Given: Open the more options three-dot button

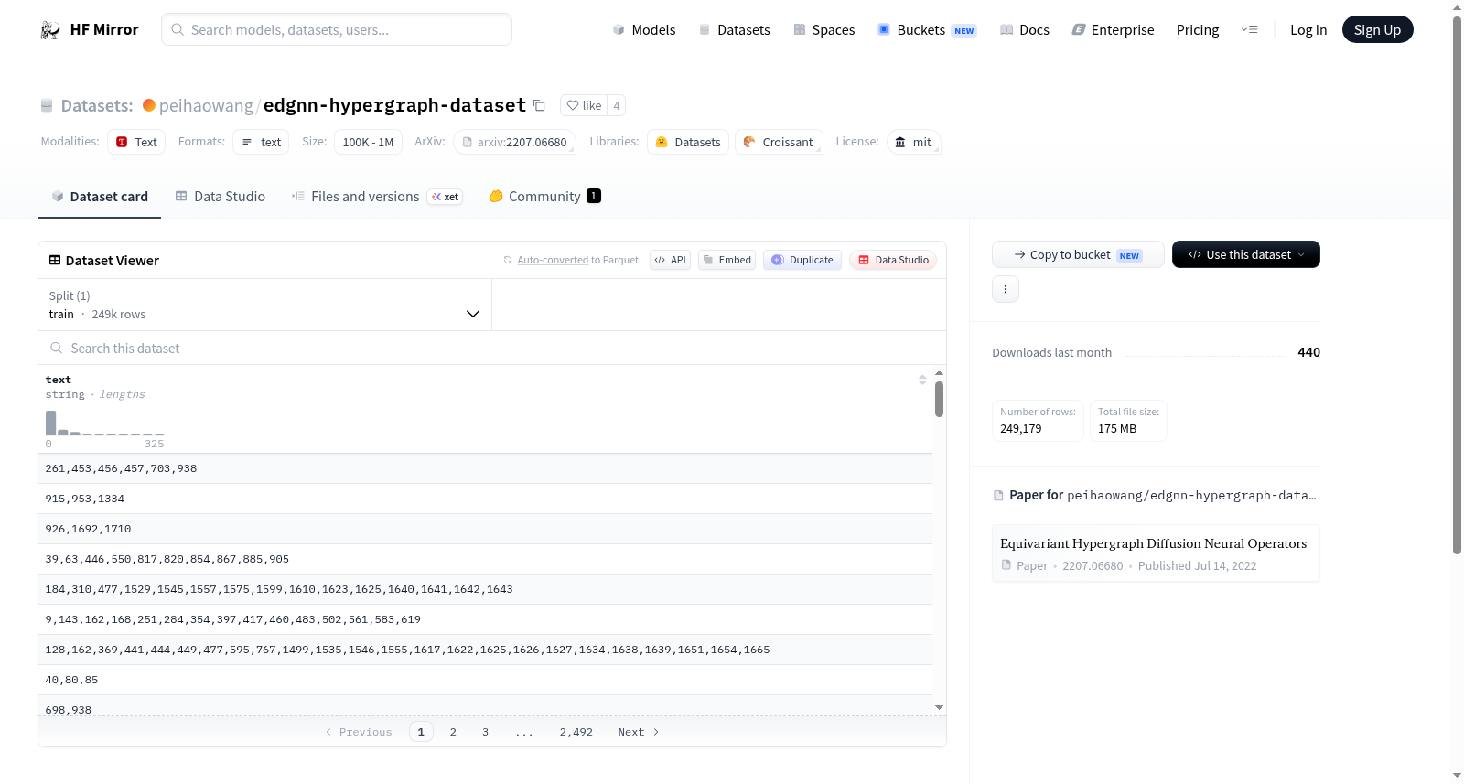Looking at the screenshot, I should (x=1006, y=289).
